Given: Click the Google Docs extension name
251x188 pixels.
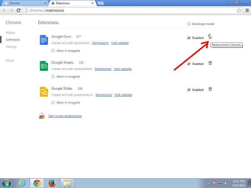Looking at the screenshot, I should coord(61,37).
